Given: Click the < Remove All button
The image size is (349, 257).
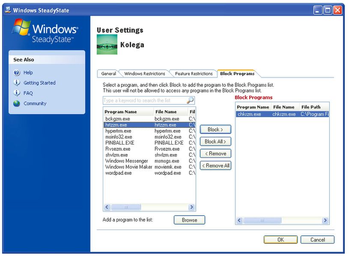Looking at the screenshot, I should (215, 166).
